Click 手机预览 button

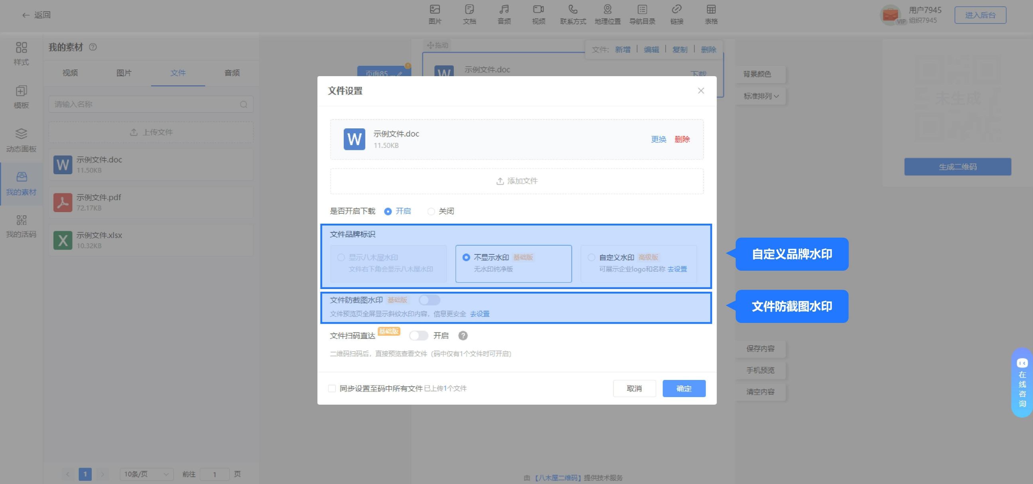(x=761, y=370)
